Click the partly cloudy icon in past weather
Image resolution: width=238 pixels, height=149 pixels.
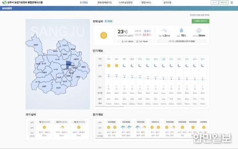(x=62, y=127)
